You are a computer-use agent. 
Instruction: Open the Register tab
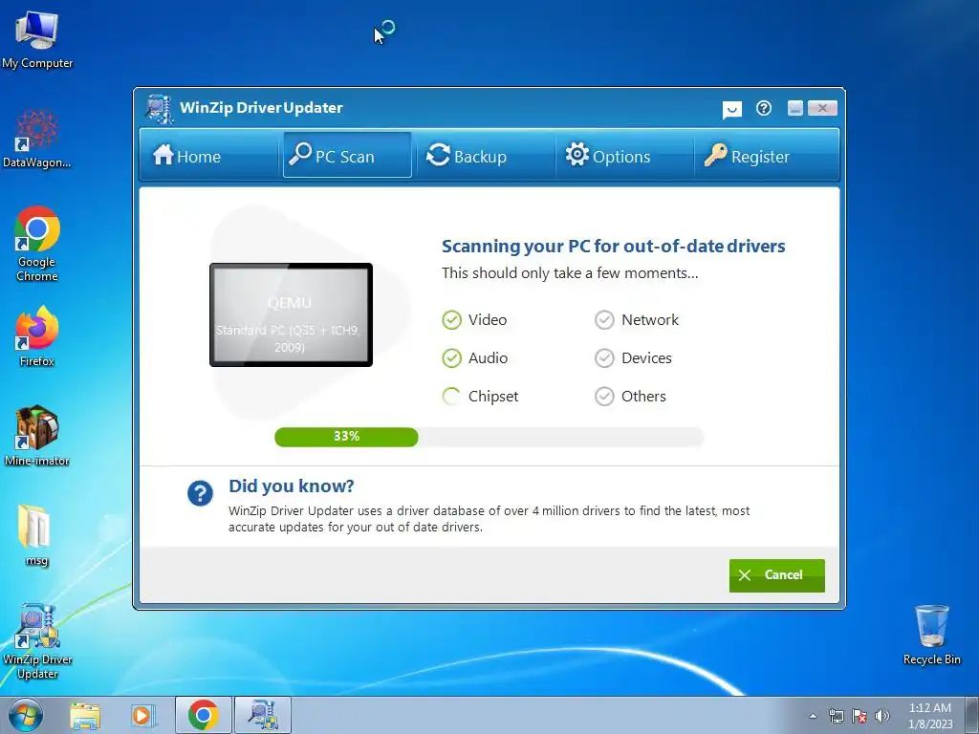[x=765, y=156]
